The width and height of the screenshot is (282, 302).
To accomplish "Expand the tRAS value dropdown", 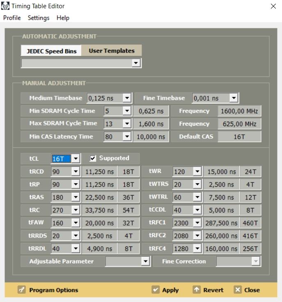I will click(76, 197).
